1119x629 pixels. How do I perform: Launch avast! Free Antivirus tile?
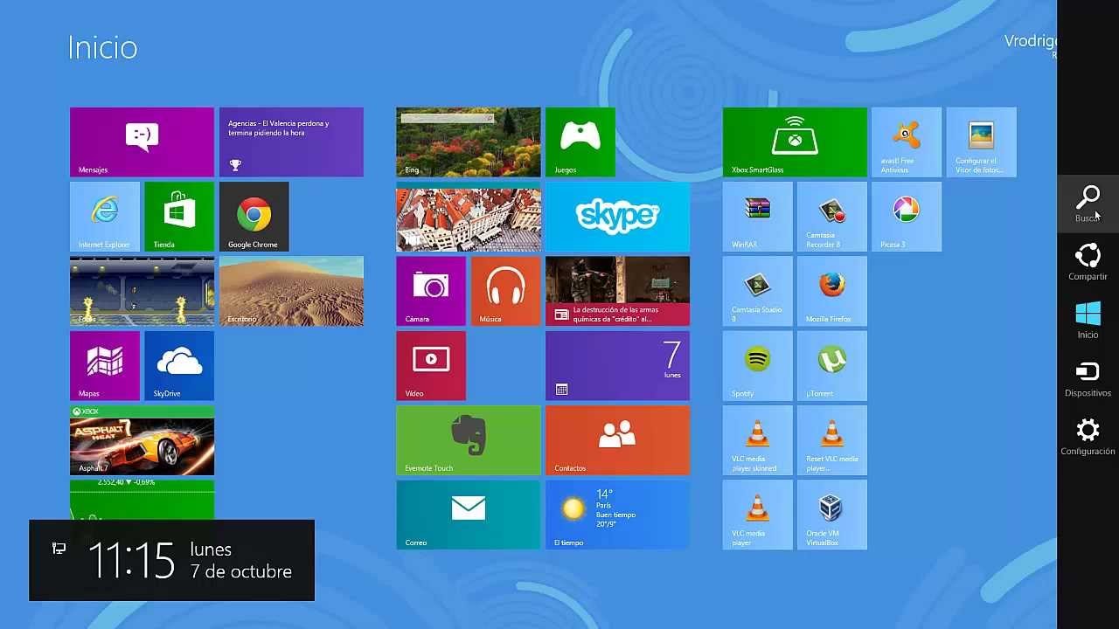pyautogui.click(x=907, y=142)
